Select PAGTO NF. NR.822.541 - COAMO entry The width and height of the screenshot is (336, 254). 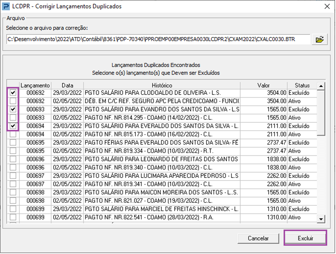pos(162,217)
